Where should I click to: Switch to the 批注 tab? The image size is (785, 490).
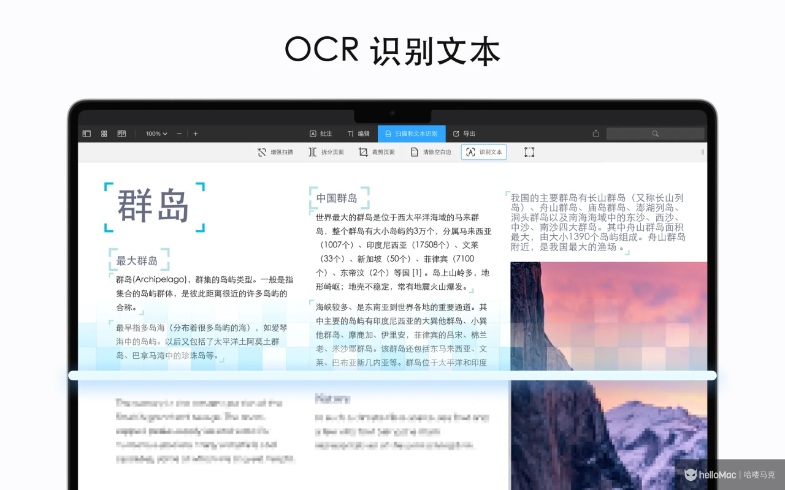pyautogui.click(x=321, y=134)
